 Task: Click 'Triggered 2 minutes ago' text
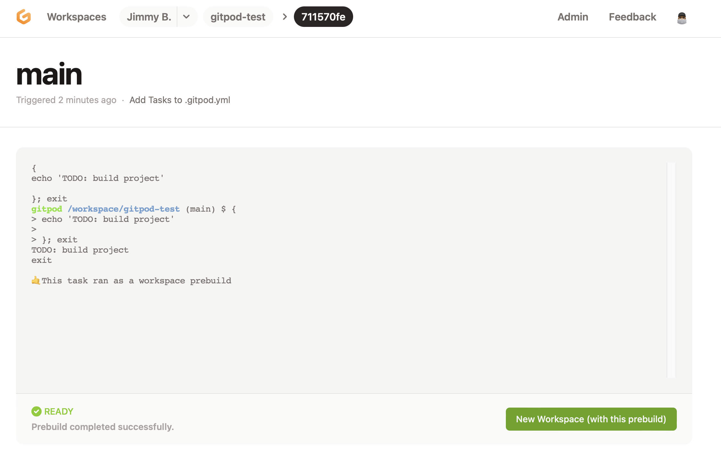click(66, 100)
